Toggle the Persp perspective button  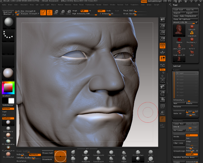click(163, 46)
